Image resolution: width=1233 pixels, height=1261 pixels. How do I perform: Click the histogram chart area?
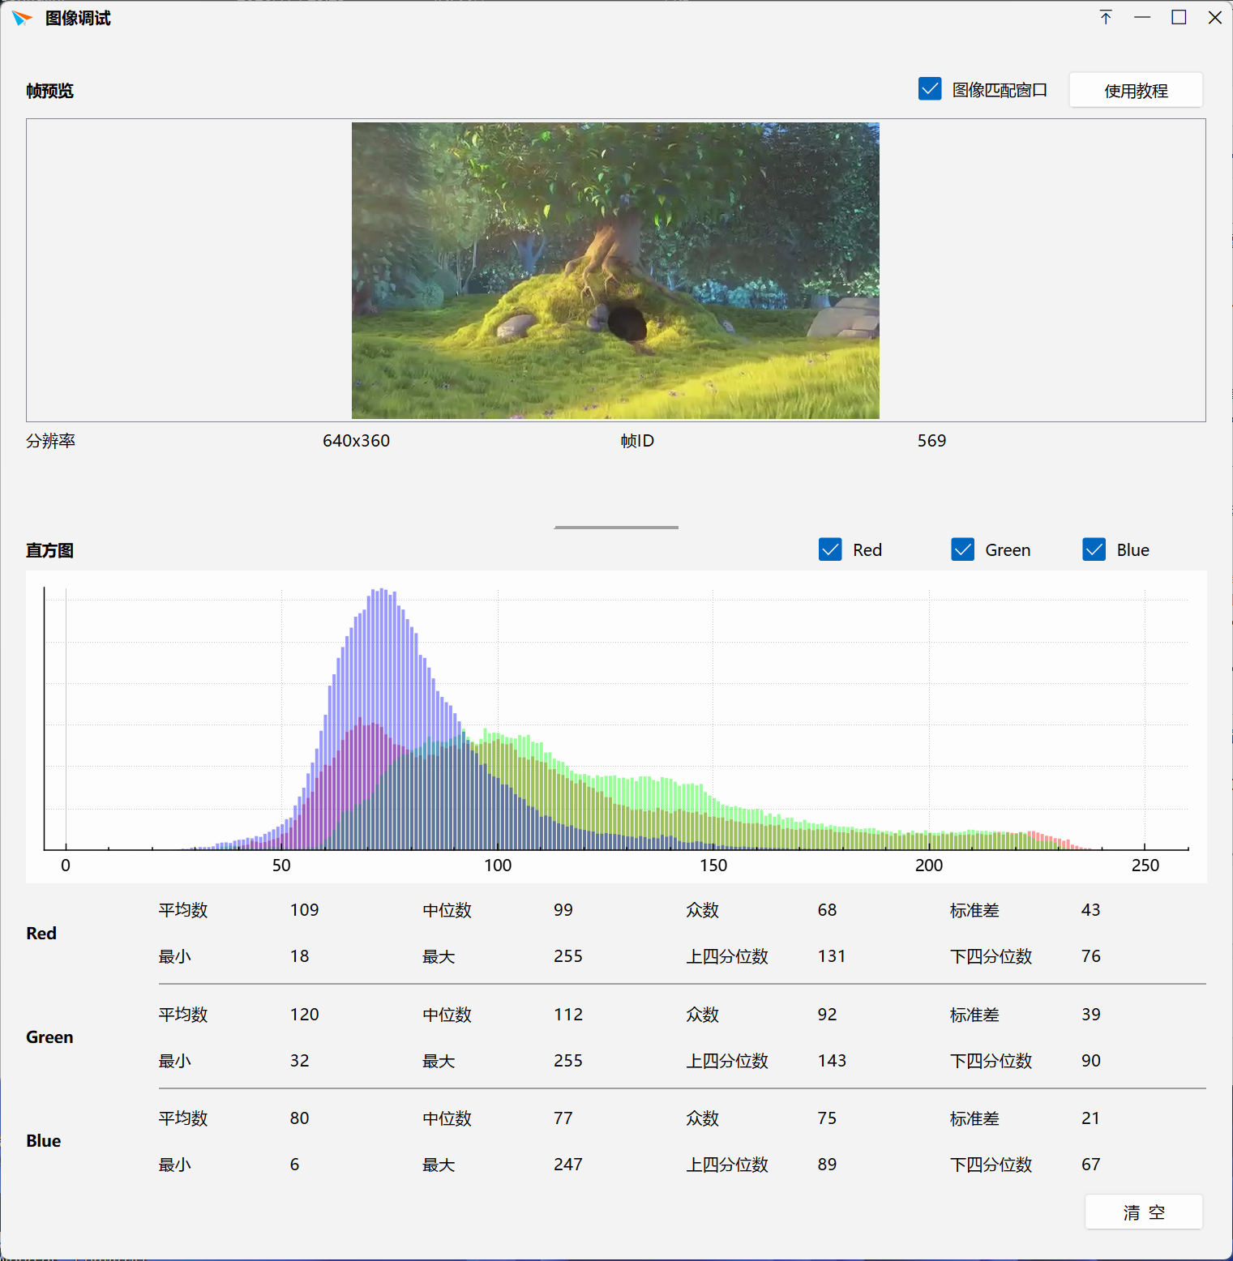pos(616,727)
